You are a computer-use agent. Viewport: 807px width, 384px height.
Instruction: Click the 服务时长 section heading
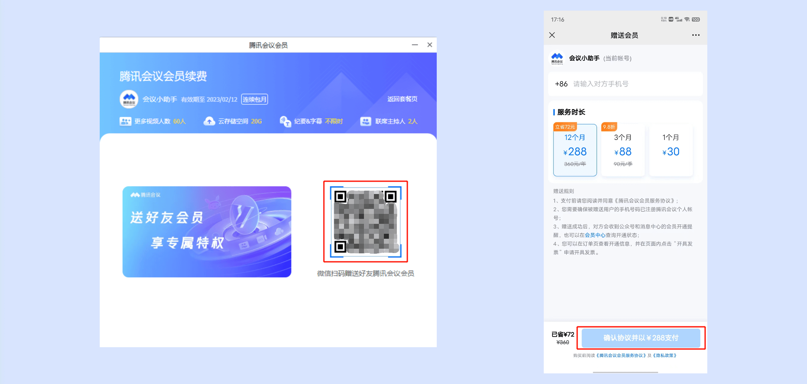pos(571,112)
